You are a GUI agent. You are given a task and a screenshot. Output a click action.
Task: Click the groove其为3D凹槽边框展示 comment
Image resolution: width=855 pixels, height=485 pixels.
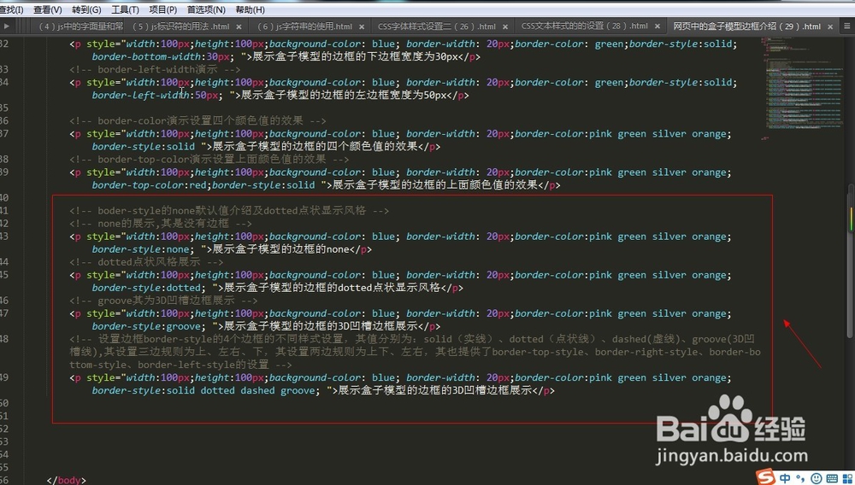coord(163,301)
